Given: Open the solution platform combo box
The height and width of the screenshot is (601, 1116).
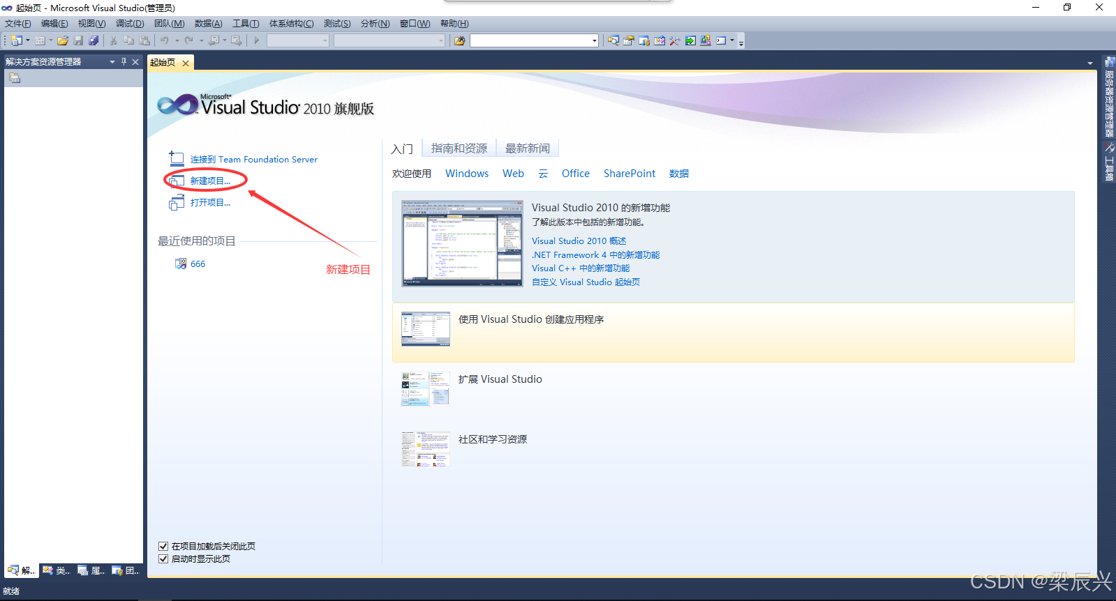Looking at the screenshot, I should 389,40.
